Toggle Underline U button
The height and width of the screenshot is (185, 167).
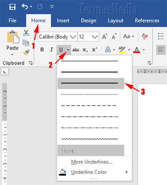[61, 50]
